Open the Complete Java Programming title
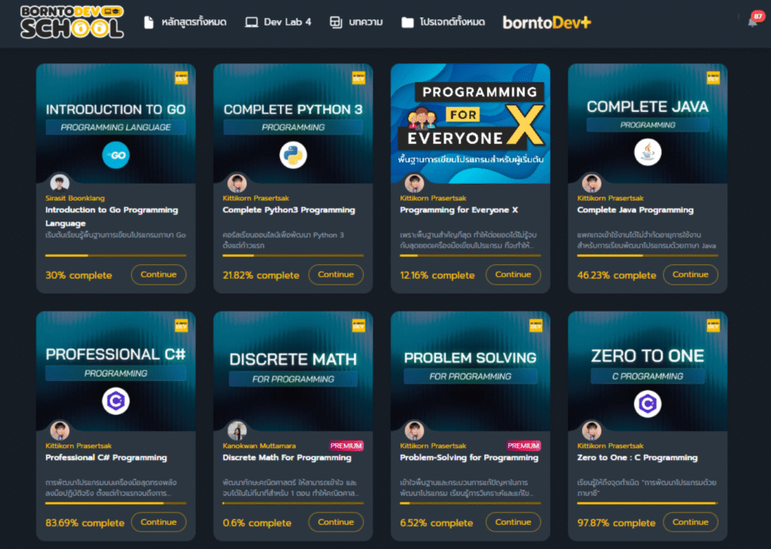Image resolution: width=771 pixels, height=549 pixels. [635, 210]
